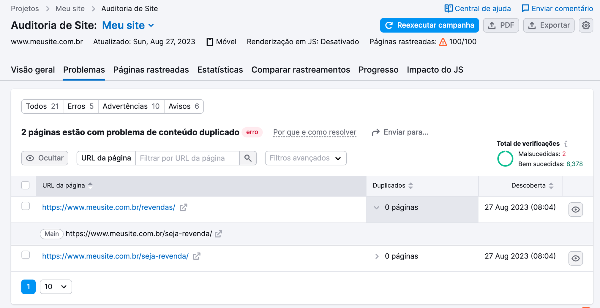The height and width of the screenshot is (308, 600).
Task: Open the external link for revendas URL
Action: pos(184,207)
